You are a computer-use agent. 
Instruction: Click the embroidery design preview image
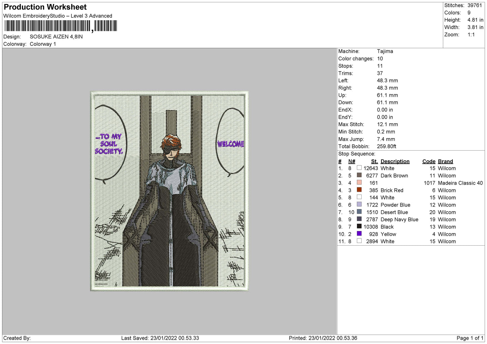(x=169, y=191)
